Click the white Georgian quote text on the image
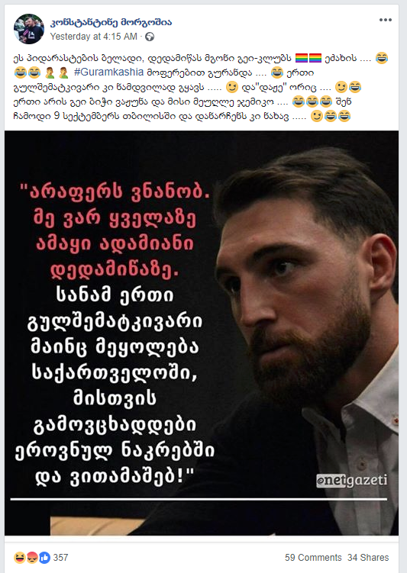 click(x=115, y=385)
